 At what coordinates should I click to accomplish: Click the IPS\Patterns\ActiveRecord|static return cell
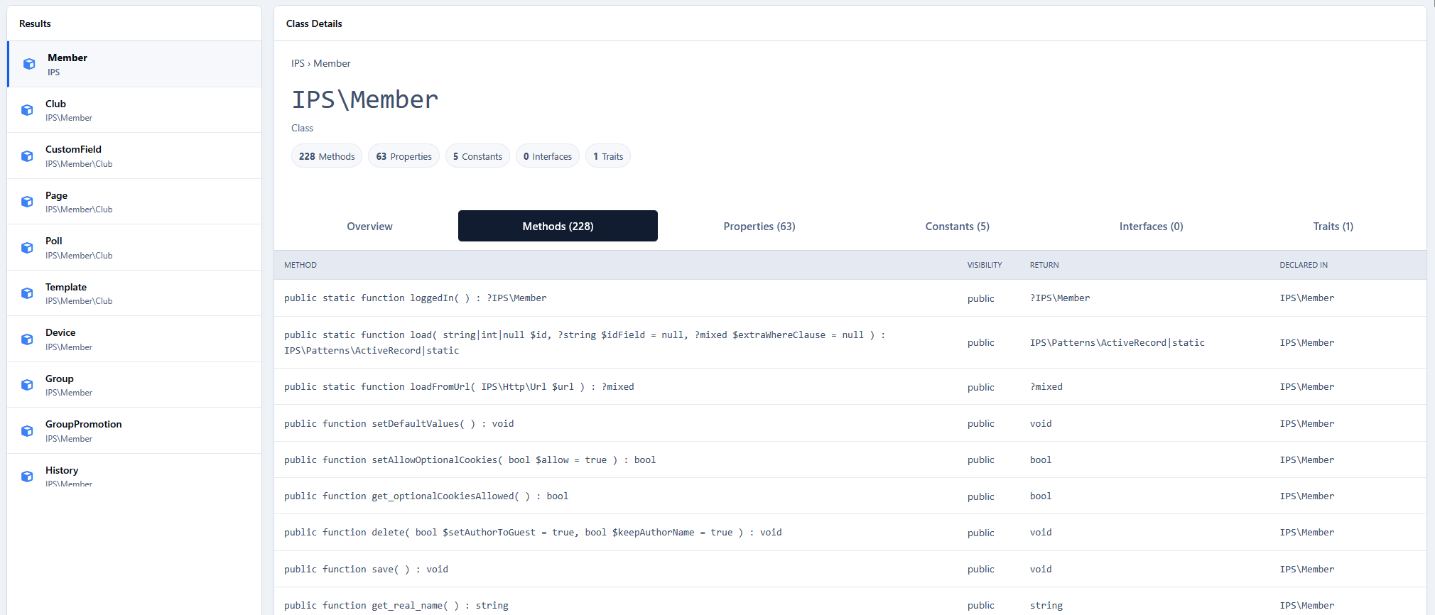tap(1117, 342)
